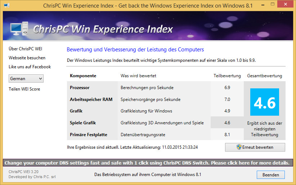Screen dimensions: 296x185
Task: Click Teilen WEI Score link
Action: point(24,89)
